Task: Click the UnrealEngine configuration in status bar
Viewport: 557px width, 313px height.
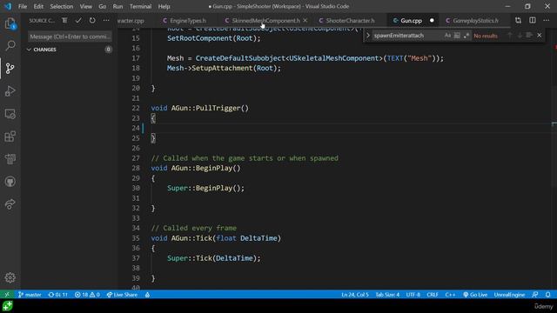Action: coord(509,295)
